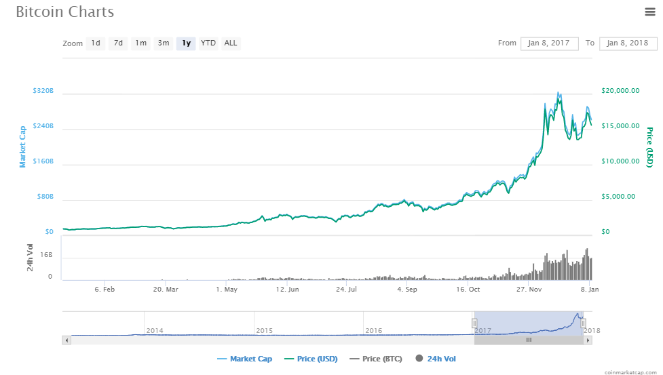This screenshot has width=663, height=375.
Task: Click the 1. May date label
Action: [x=227, y=290]
